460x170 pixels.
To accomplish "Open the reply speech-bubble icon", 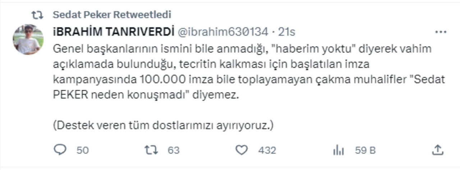I will tap(60, 150).
